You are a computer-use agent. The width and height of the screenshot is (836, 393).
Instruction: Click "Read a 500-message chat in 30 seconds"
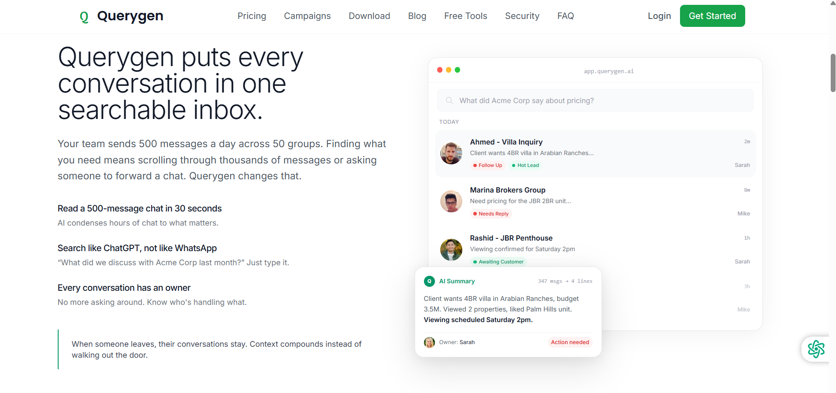(x=140, y=208)
